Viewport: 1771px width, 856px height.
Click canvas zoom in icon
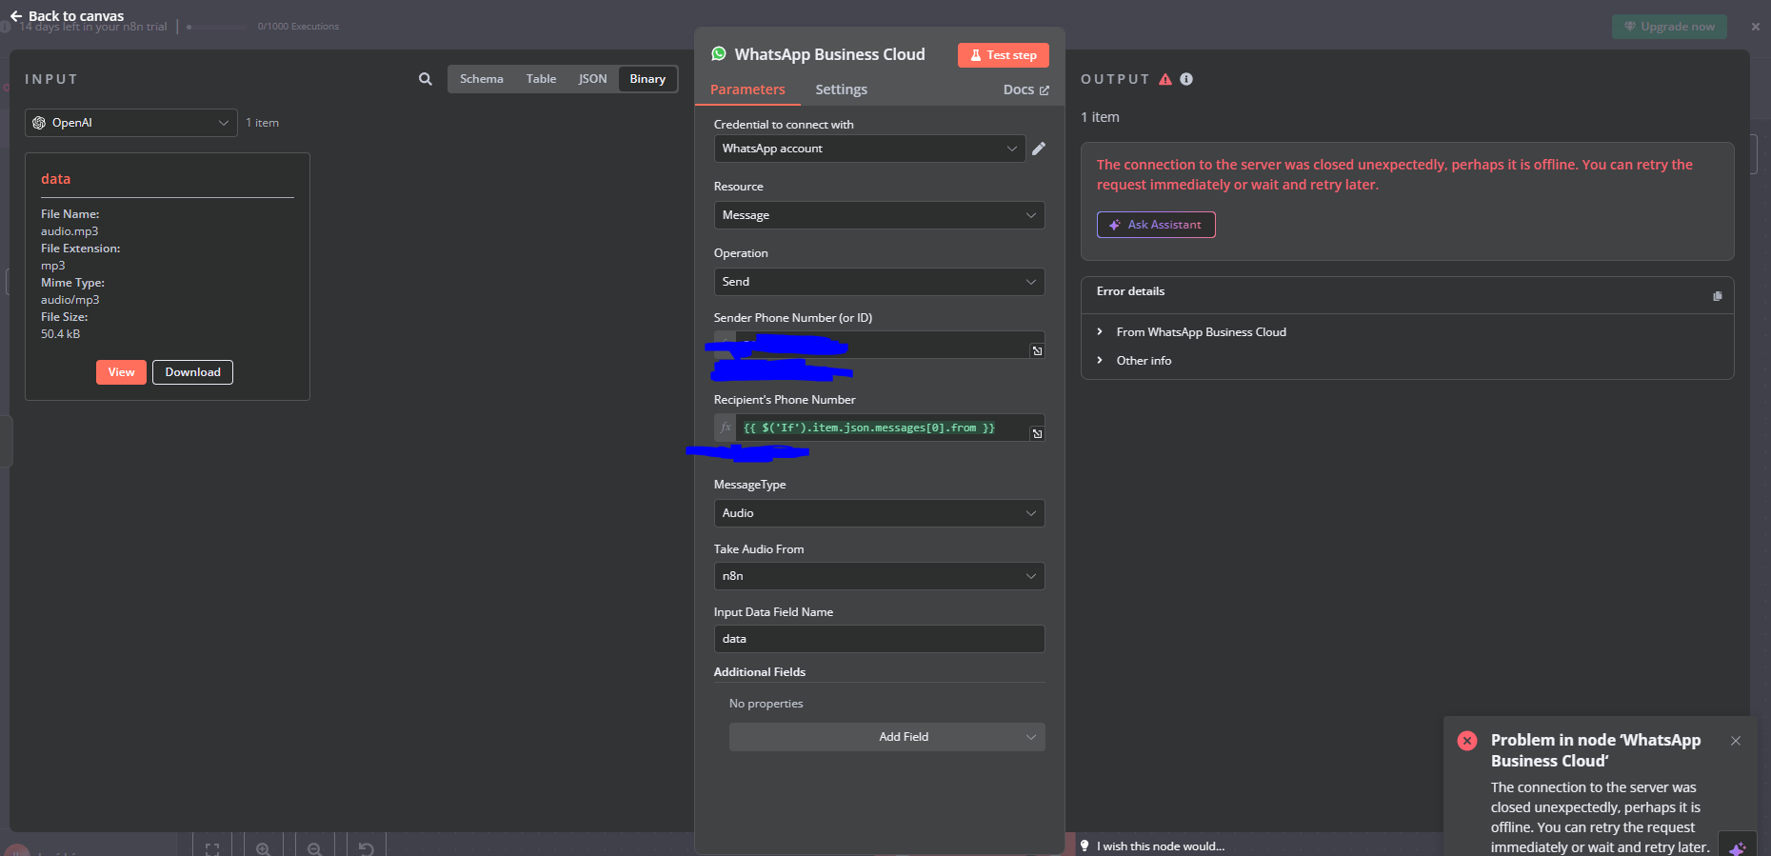pos(264,848)
